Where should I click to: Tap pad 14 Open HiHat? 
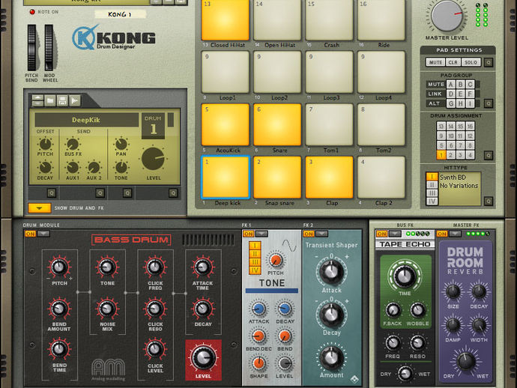click(277, 19)
